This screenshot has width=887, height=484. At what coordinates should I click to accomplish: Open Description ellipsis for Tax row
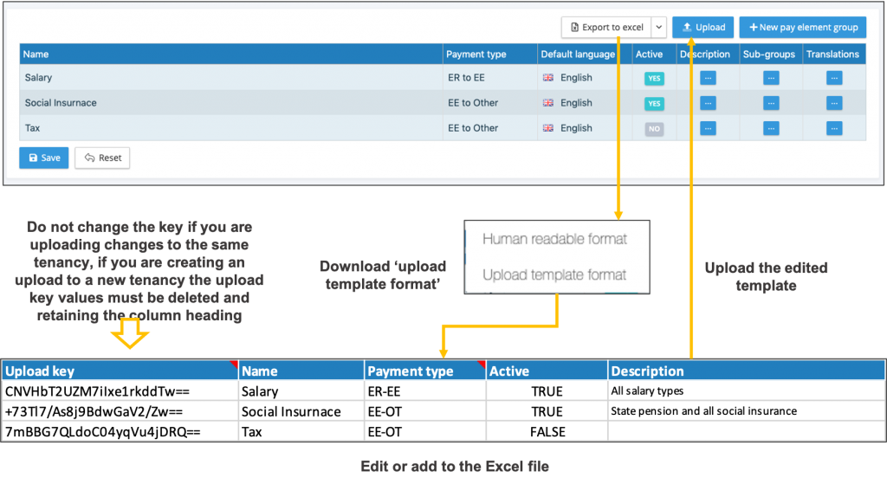coord(708,128)
